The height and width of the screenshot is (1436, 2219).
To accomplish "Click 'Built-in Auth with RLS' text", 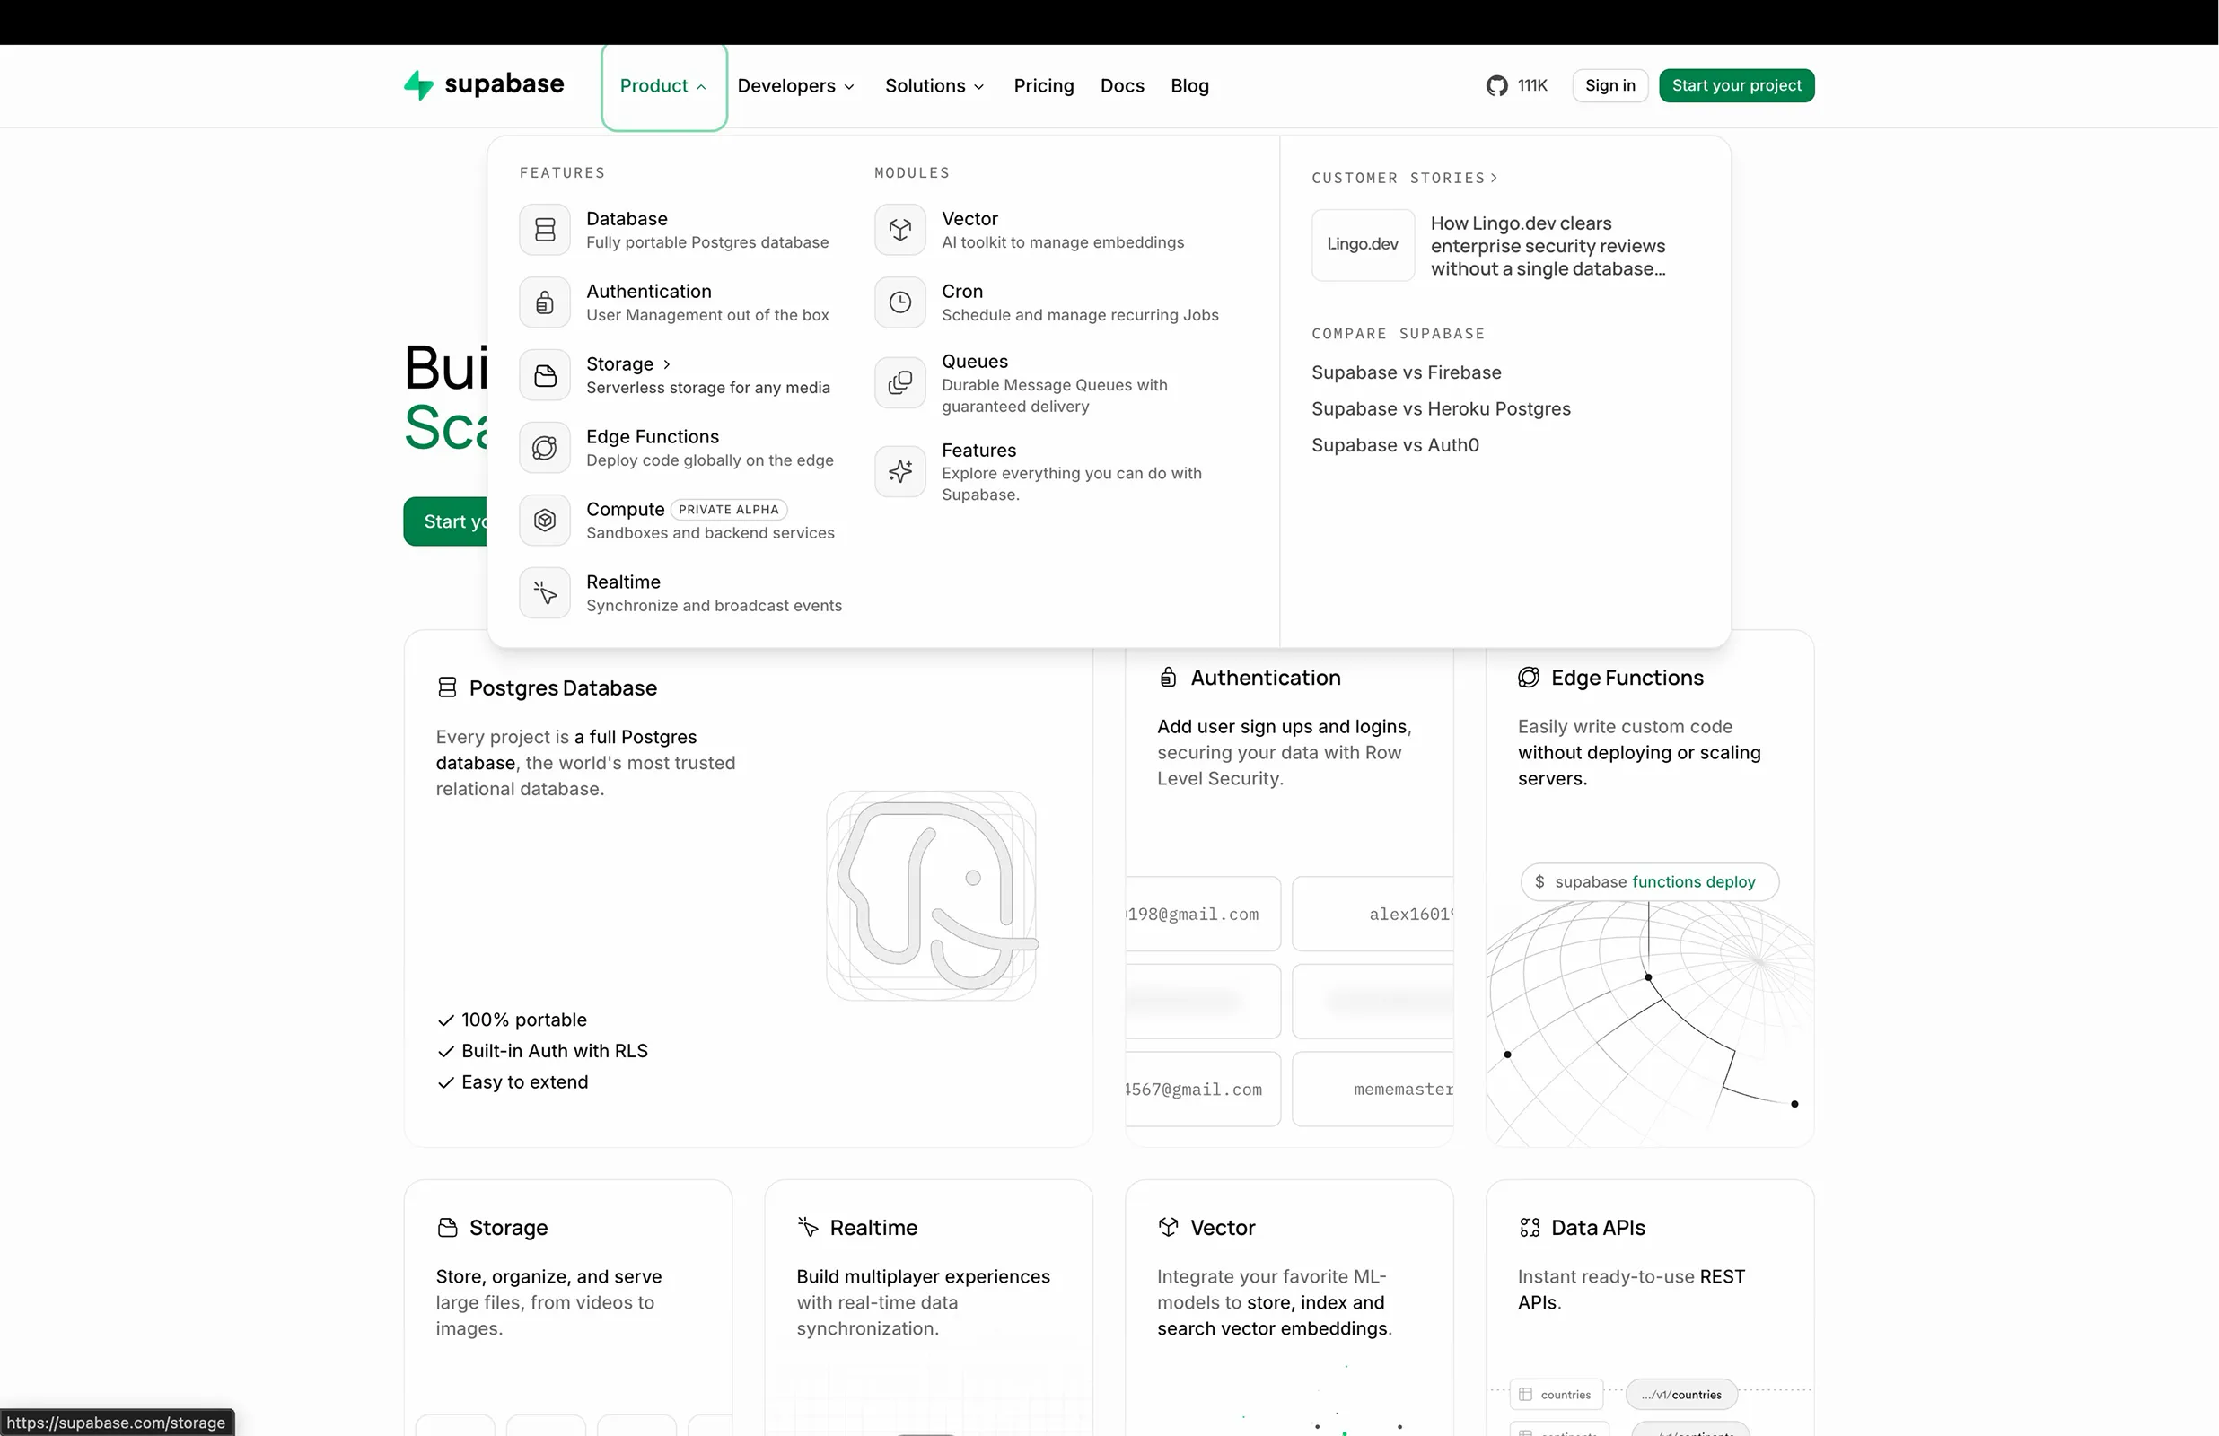I will 554,1051.
